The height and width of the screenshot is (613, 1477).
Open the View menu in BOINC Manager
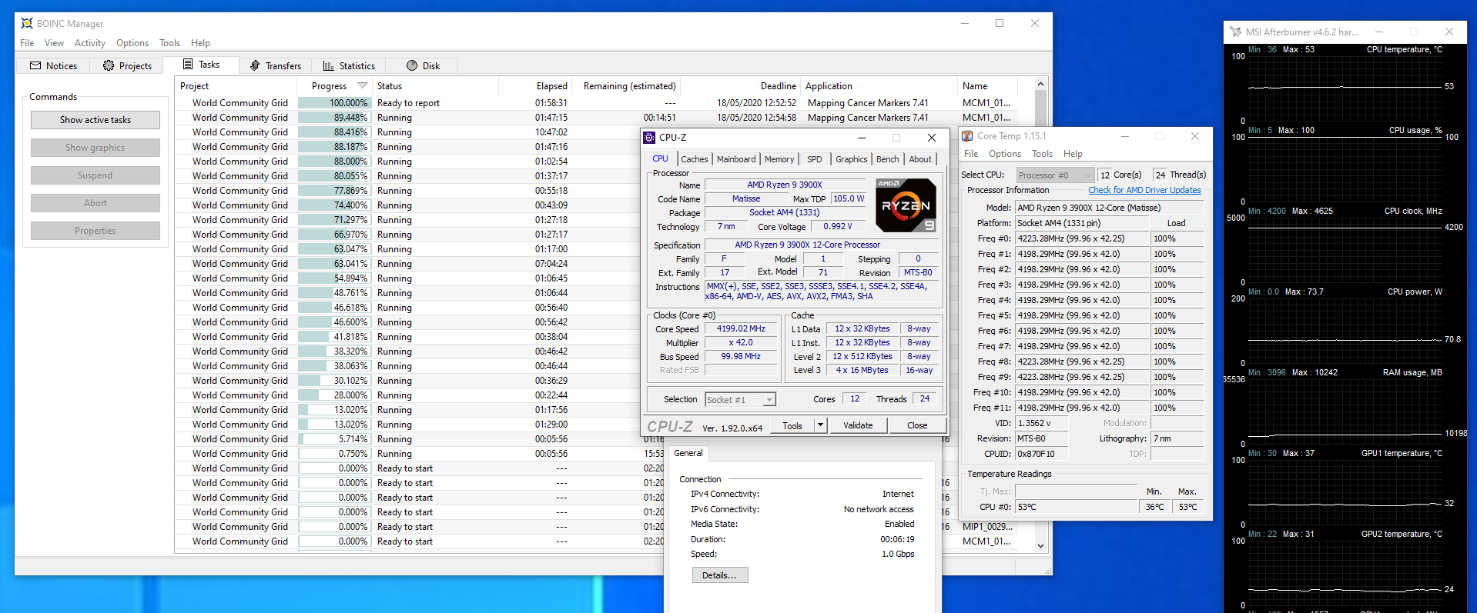(54, 43)
